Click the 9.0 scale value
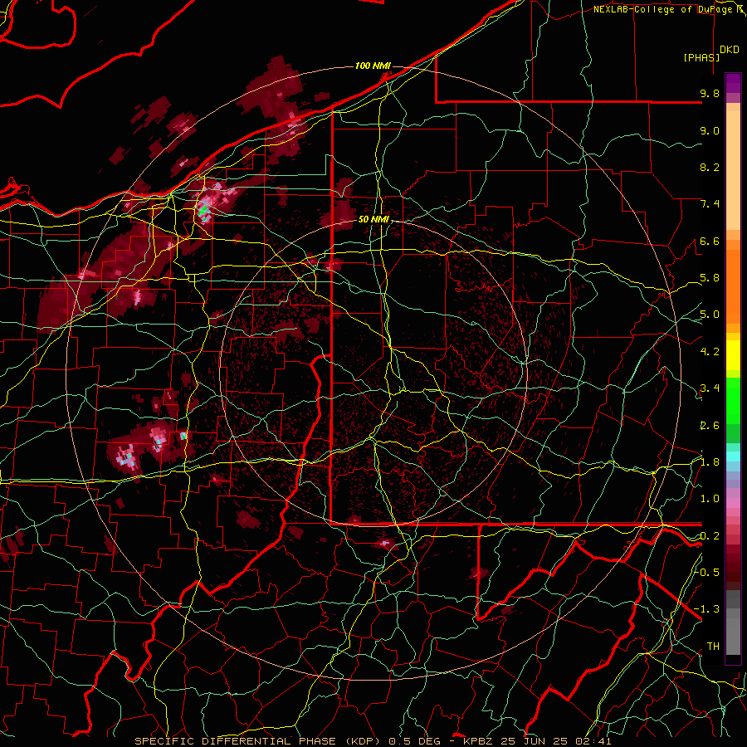Screen dimensions: 747x747 coord(710,130)
